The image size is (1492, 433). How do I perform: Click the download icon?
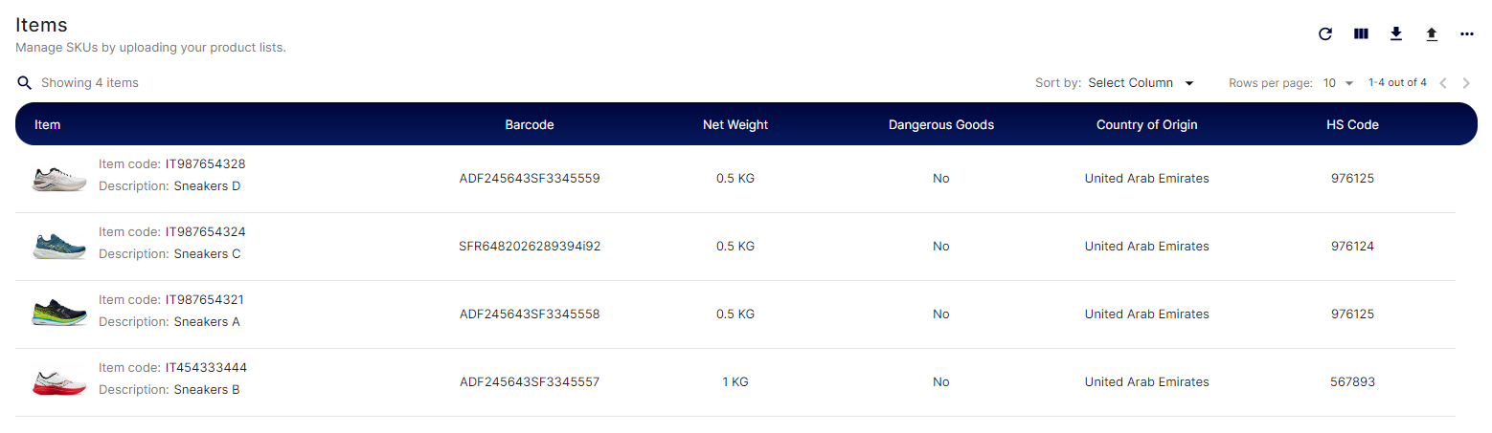[1396, 34]
